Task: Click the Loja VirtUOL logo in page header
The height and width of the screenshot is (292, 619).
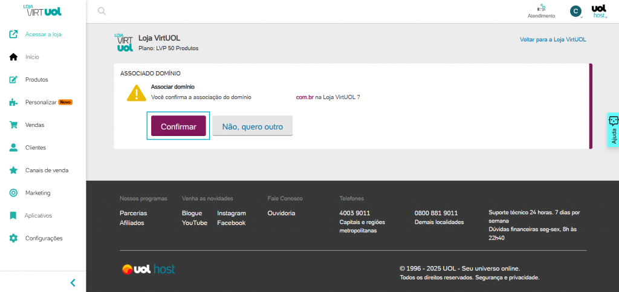Action: [x=125, y=42]
